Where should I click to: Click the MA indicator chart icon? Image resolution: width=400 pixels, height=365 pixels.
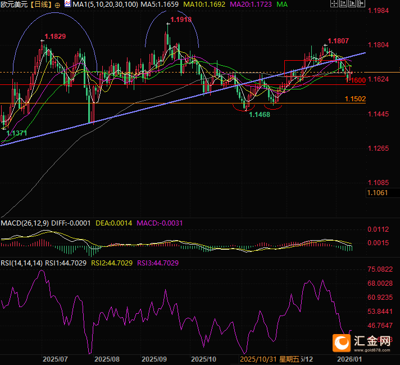click(x=67, y=4)
